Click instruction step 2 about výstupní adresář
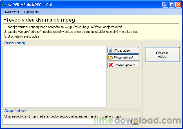This screenshot has height=129, width=183. point(71,32)
